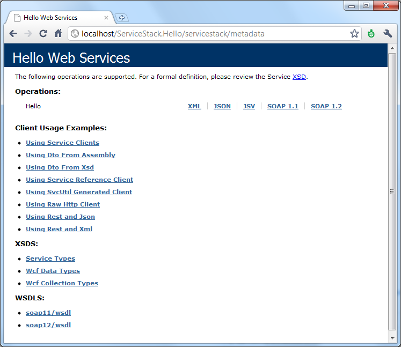Open the soap11/wsdl link

point(48,313)
